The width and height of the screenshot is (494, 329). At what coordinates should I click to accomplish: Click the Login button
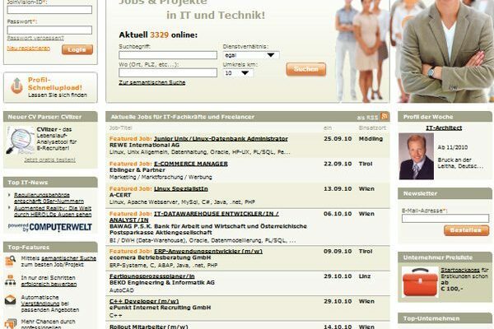point(77,49)
